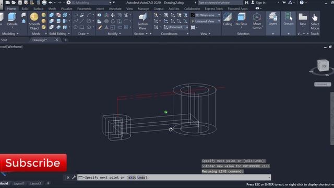Select the Rectangle tool in Draw panel
The width and height of the screenshot is (334, 188).
[x=82, y=27]
